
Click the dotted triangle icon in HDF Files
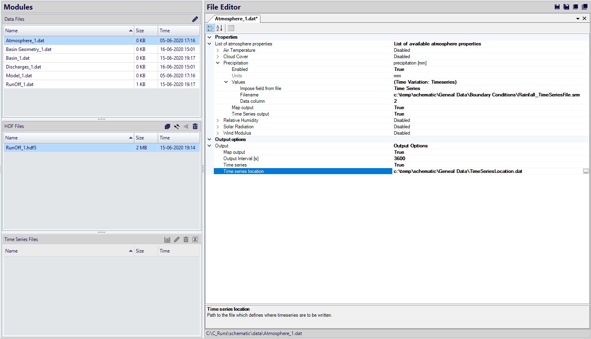186,126
